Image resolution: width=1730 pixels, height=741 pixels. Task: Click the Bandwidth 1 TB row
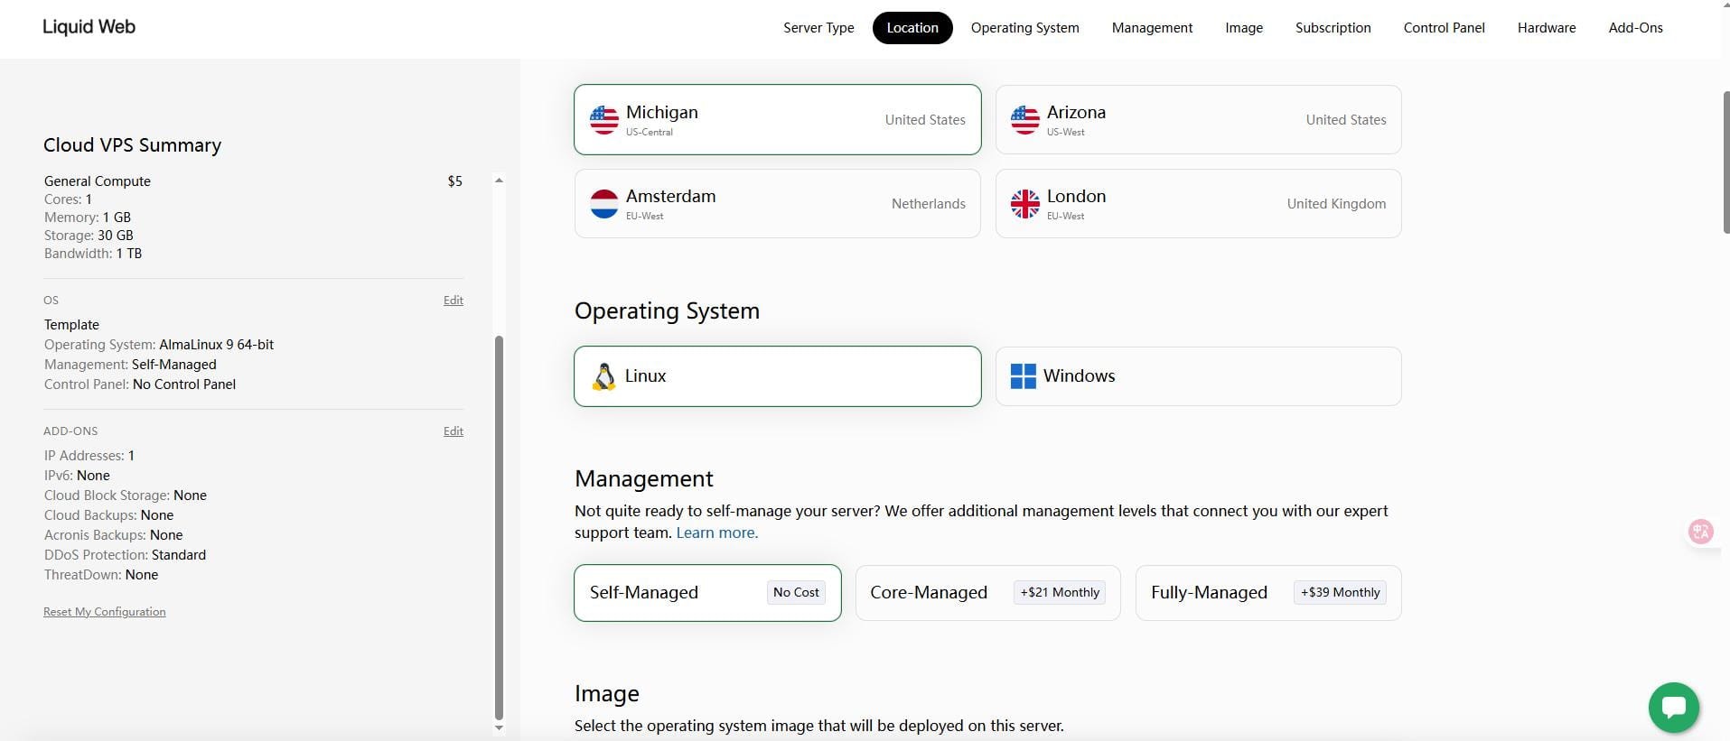(93, 254)
